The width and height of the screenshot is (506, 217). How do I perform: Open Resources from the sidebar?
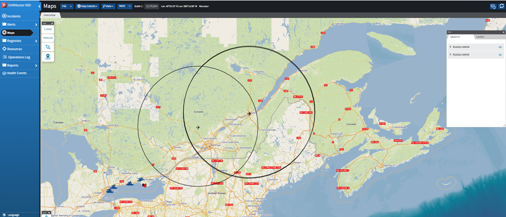point(15,49)
